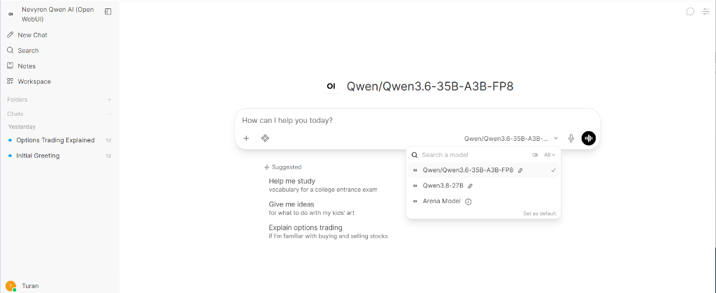Select the Qwen3.8-27B model
716x293 pixels.
(x=484, y=186)
